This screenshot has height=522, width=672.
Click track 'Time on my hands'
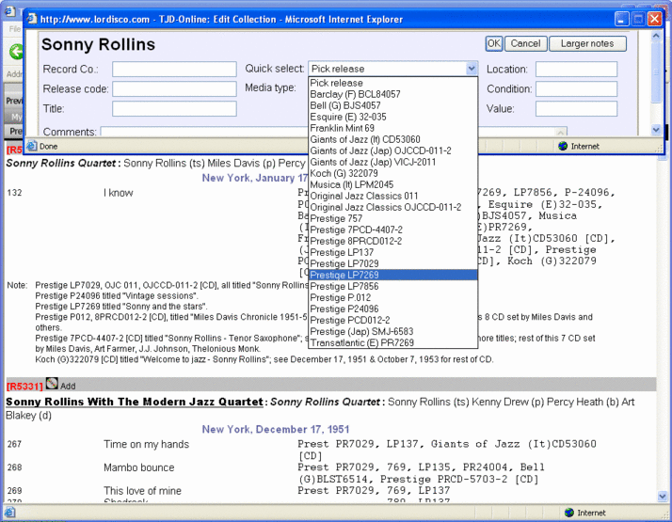pyautogui.click(x=146, y=444)
